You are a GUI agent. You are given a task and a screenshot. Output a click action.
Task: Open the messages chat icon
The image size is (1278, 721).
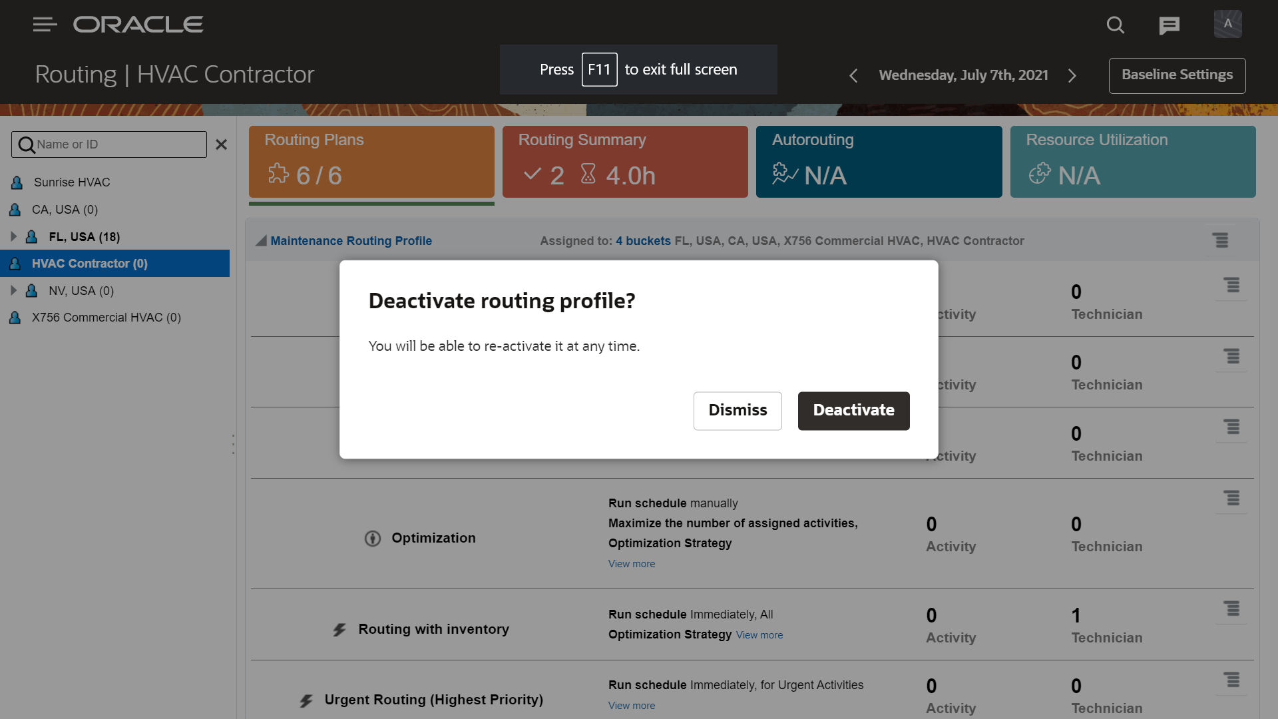(x=1169, y=25)
